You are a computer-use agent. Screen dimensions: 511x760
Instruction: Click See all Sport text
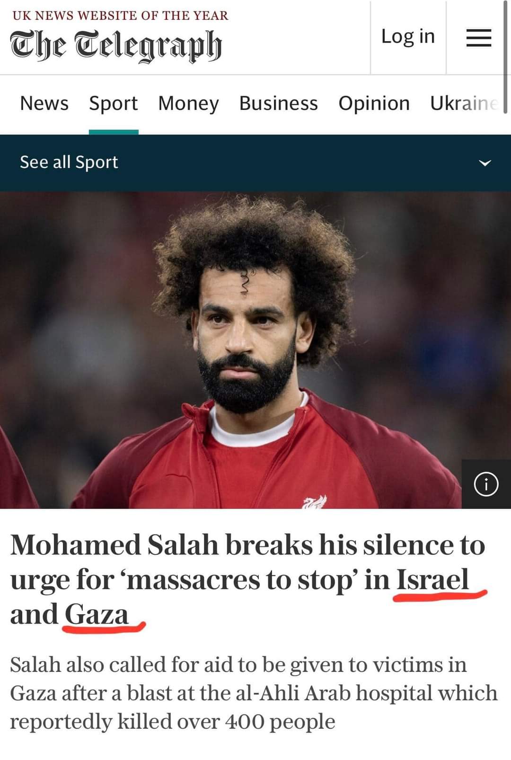69,162
